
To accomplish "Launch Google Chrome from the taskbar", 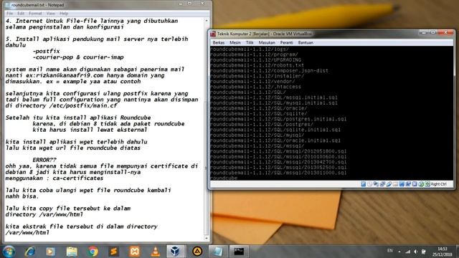I will [93, 252].
